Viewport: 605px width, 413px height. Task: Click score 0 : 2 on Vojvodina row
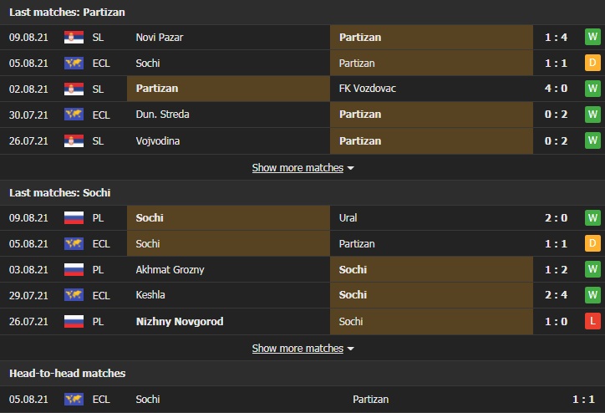pyautogui.click(x=556, y=141)
